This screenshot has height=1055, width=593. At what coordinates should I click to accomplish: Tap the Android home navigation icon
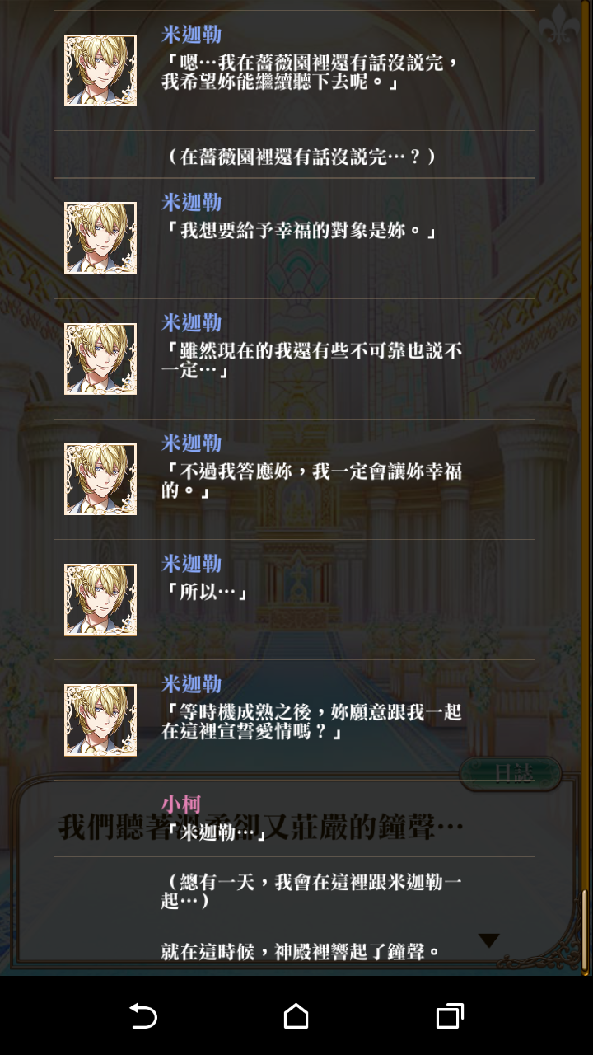click(x=296, y=1015)
